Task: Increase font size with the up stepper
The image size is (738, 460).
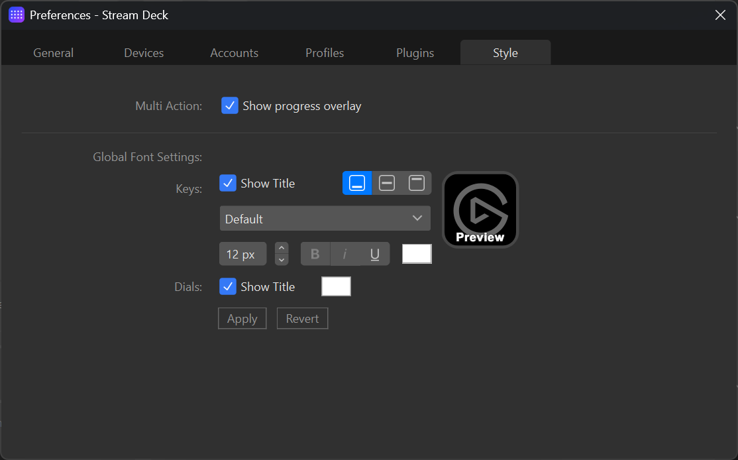Action: click(x=281, y=249)
